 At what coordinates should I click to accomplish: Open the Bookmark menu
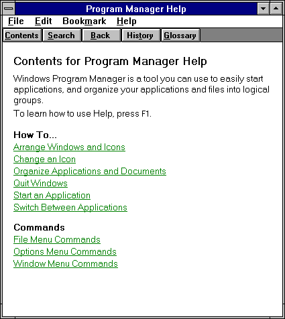click(x=84, y=21)
